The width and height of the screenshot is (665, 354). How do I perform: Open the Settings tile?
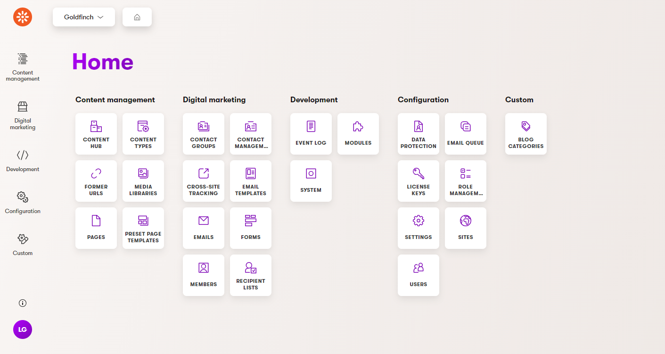pyautogui.click(x=419, y=228)
